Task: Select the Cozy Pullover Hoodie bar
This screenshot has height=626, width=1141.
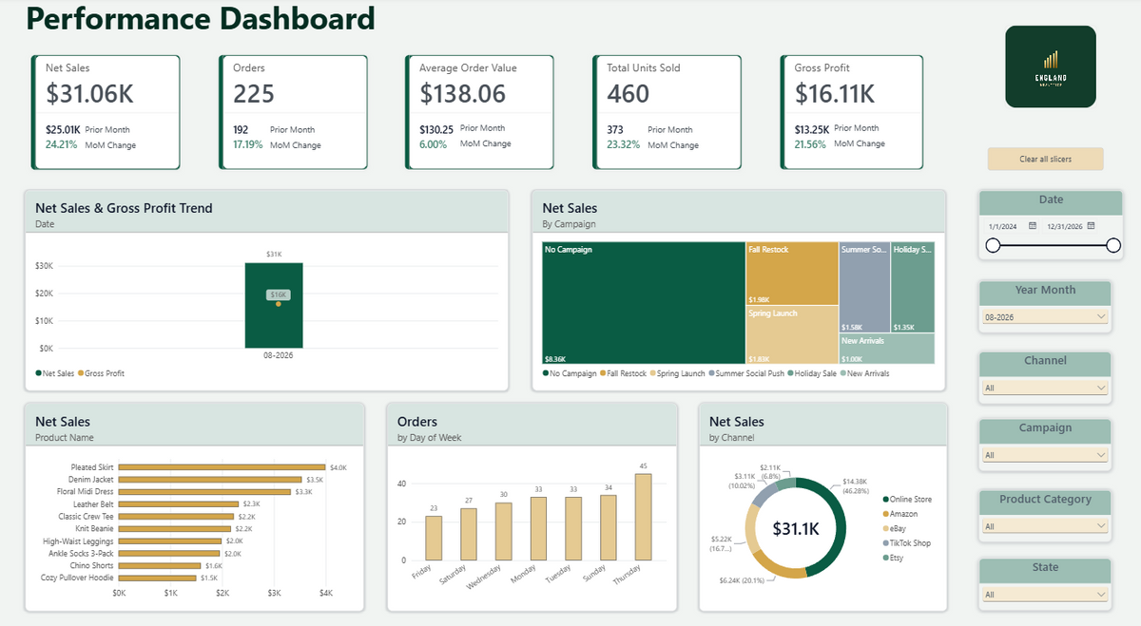Action: [158, 578]
